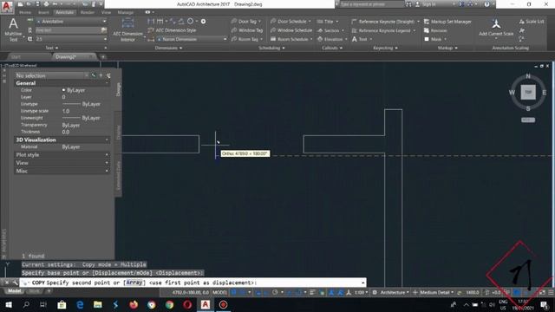Screen dimensions: 555x312
Task: Toggle grid display in status bar
Action: [233, 293]
